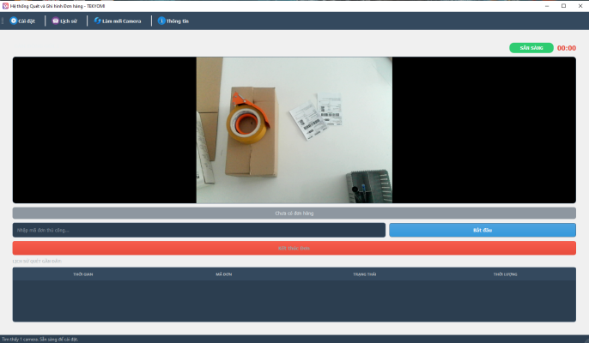Click the THỜI LƯỢNG column header

[505, 274]
